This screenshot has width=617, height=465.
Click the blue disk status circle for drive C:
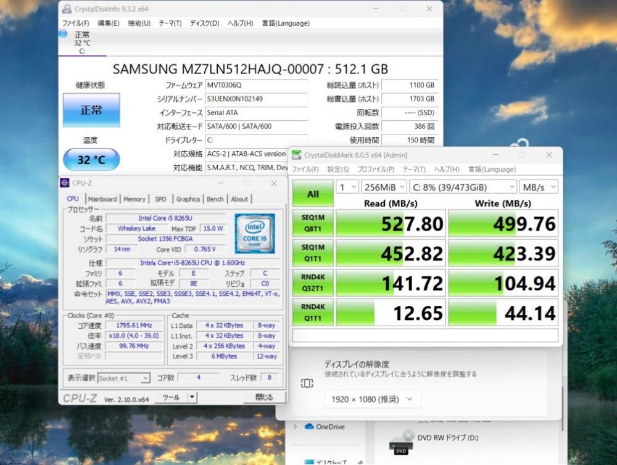[63, 34]
